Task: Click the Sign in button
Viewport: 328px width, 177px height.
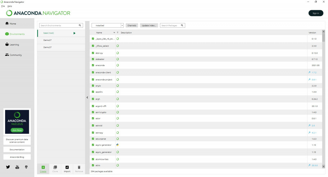Action: coord(316,13)
